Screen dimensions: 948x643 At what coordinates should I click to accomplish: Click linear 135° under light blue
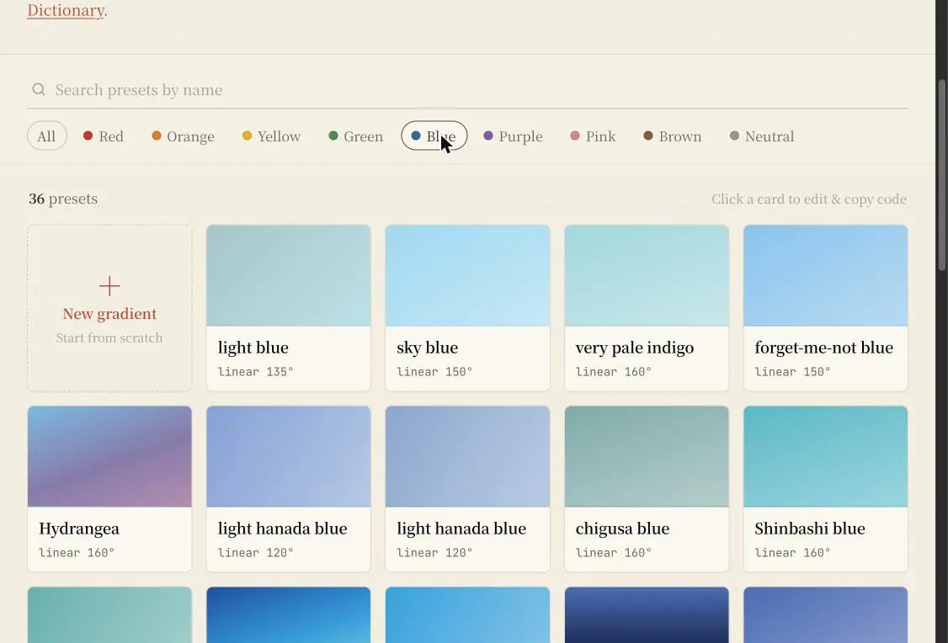(x=255, y=372)
